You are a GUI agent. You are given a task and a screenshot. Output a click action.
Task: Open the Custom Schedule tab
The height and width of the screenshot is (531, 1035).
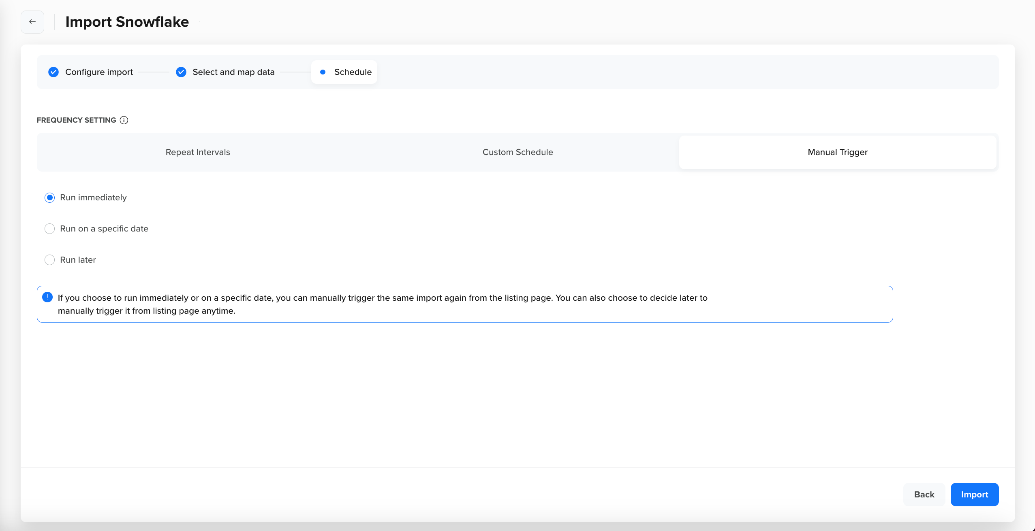[x=517, y=152]
